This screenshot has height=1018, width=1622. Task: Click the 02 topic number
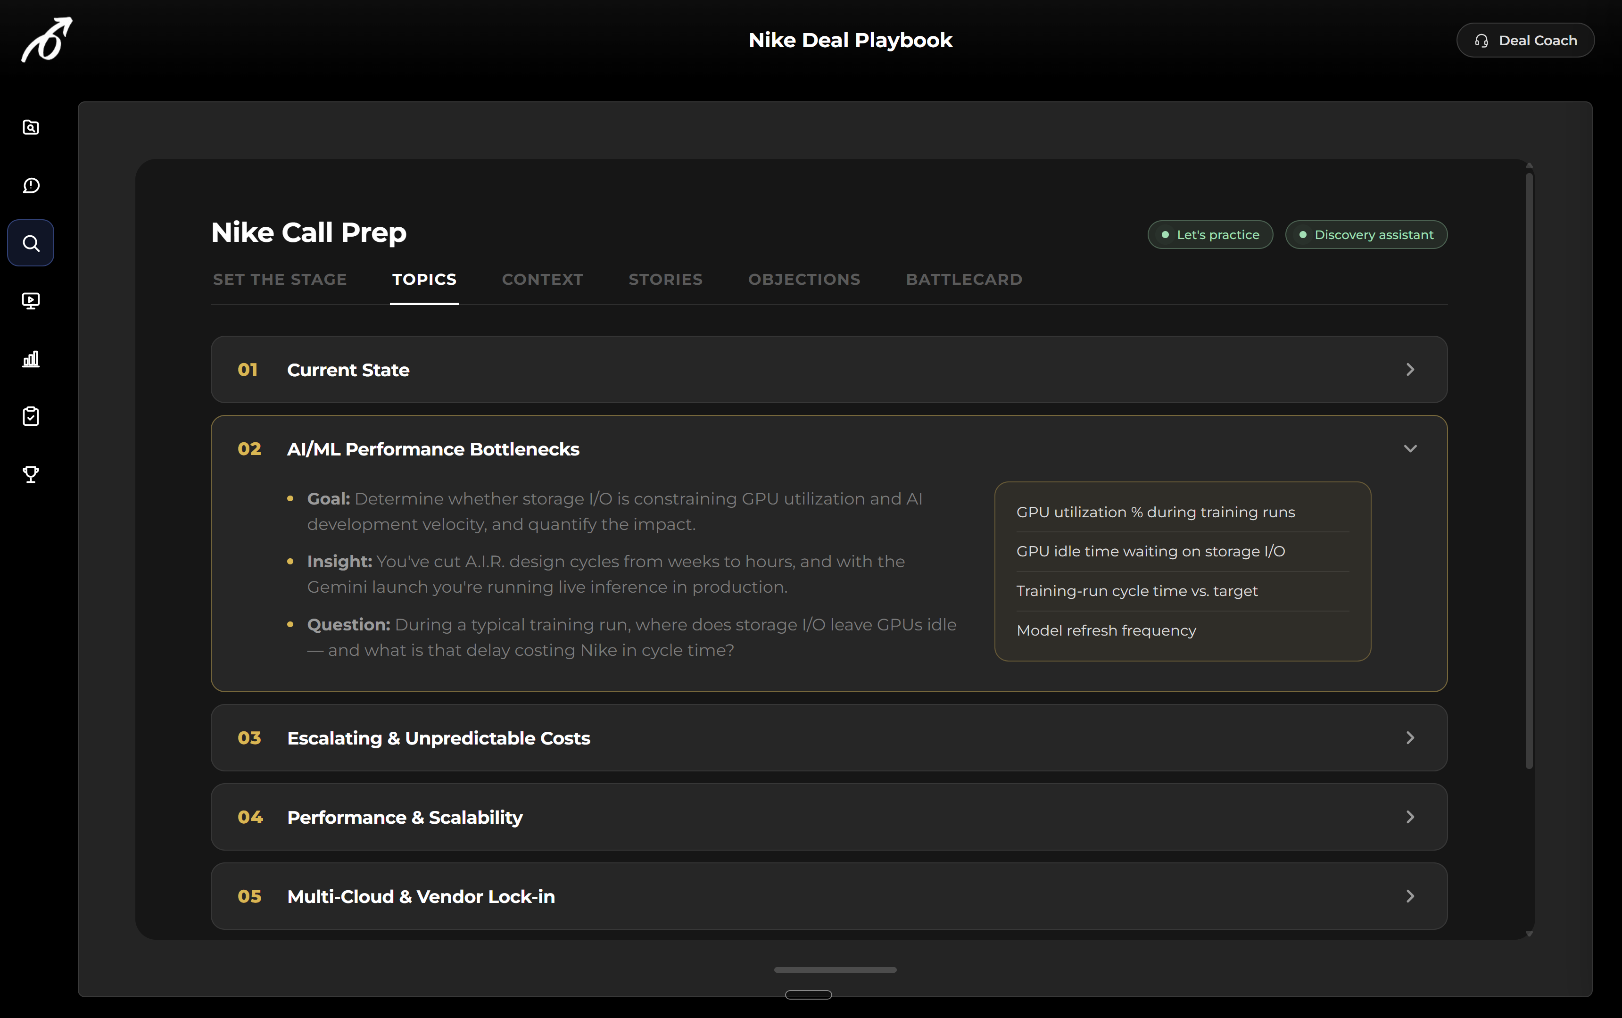tap(249, 449)
